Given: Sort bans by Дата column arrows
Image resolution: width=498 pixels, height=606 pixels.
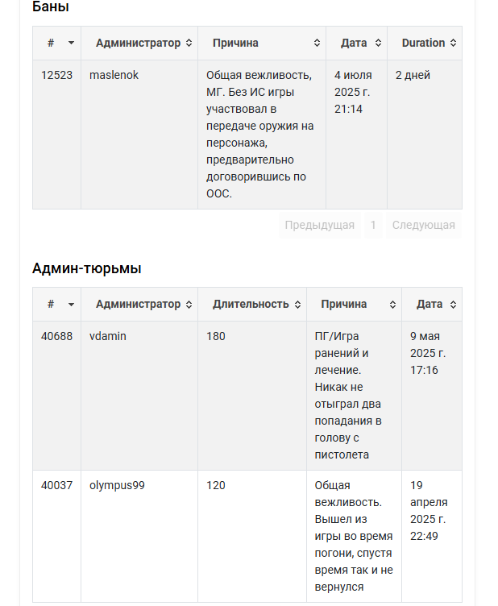Looking at the screenshot, I should point(378,43).
